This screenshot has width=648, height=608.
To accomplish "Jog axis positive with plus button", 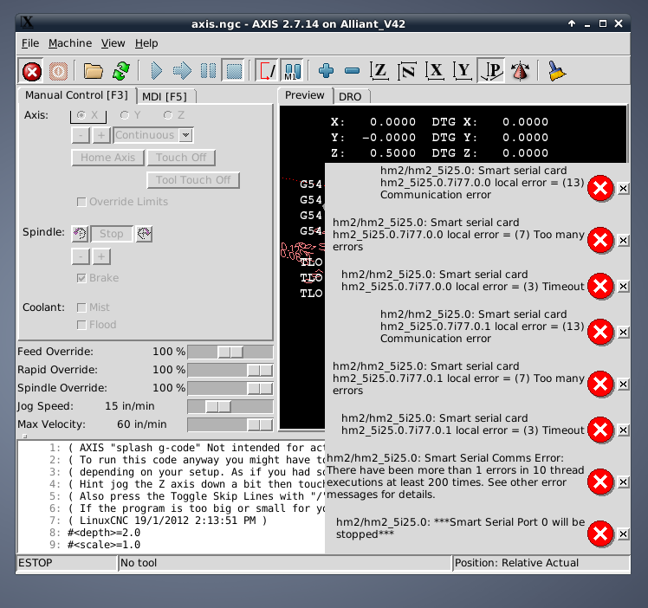I will tap(101, 135).
